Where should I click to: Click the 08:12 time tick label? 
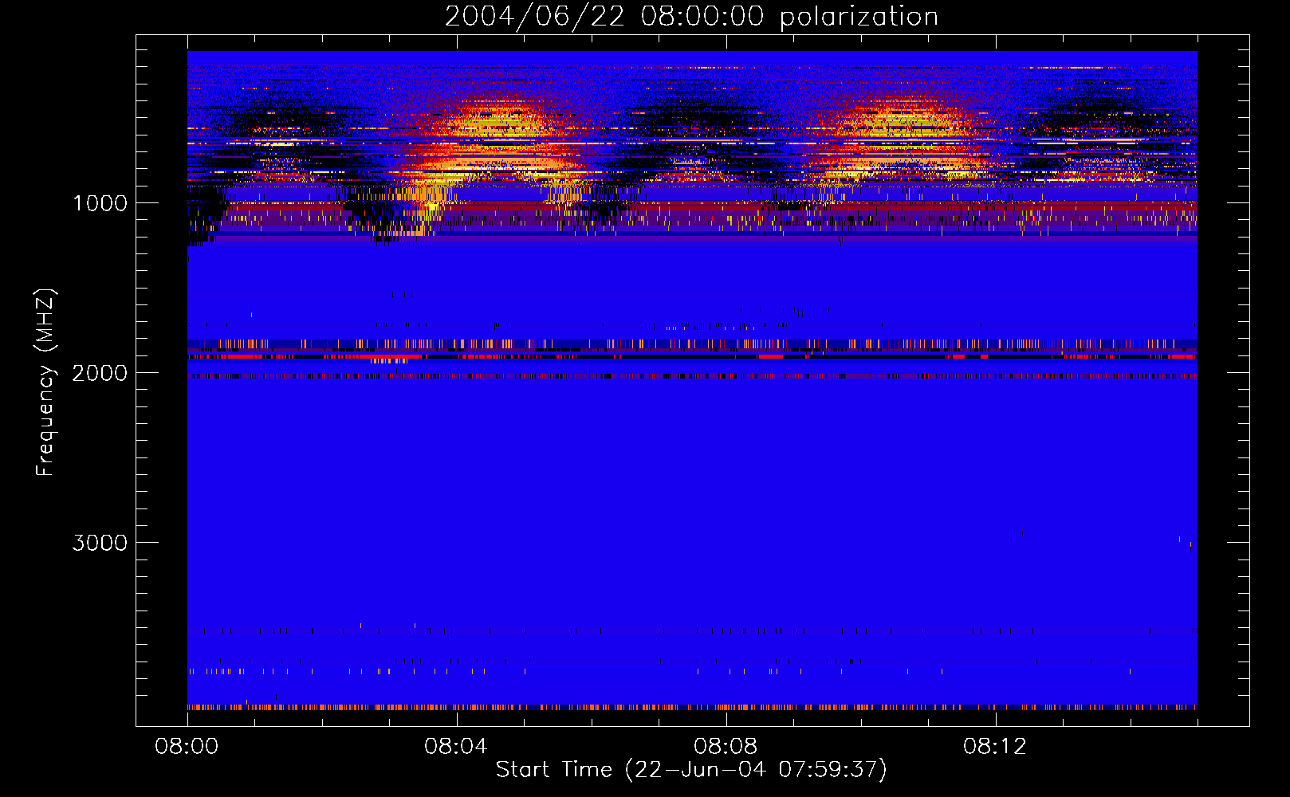click(x=995, y=747)
